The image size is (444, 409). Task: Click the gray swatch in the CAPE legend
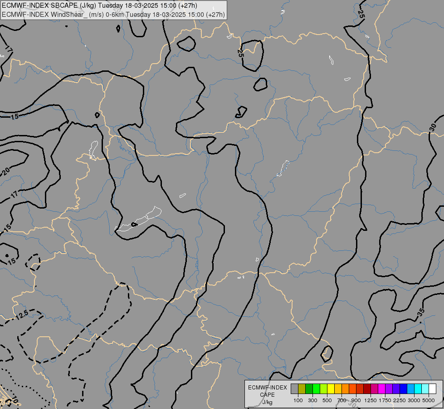coord(294,389)
